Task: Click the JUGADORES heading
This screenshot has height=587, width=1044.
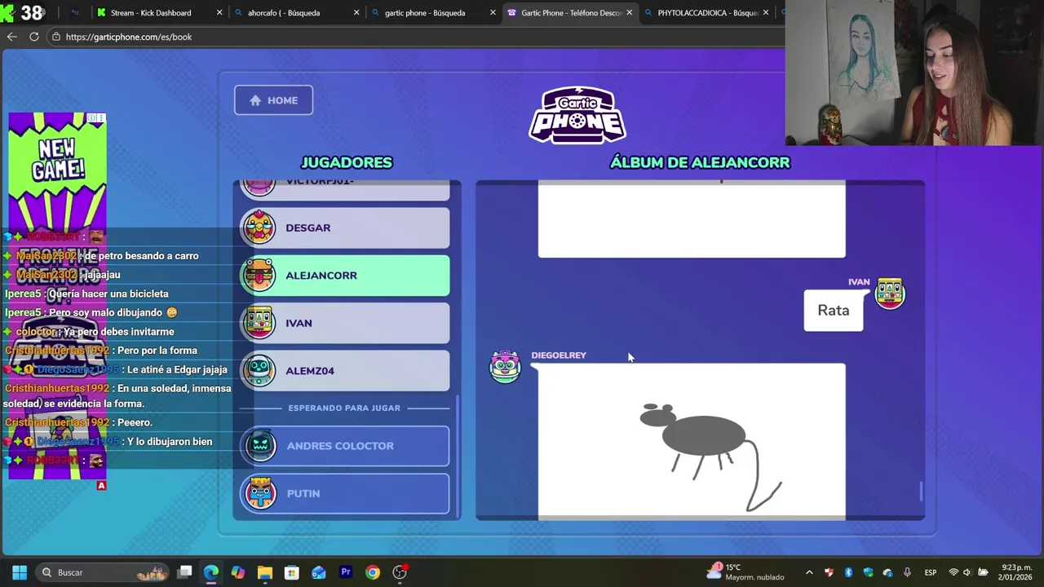Action: (x=347, y=162)
